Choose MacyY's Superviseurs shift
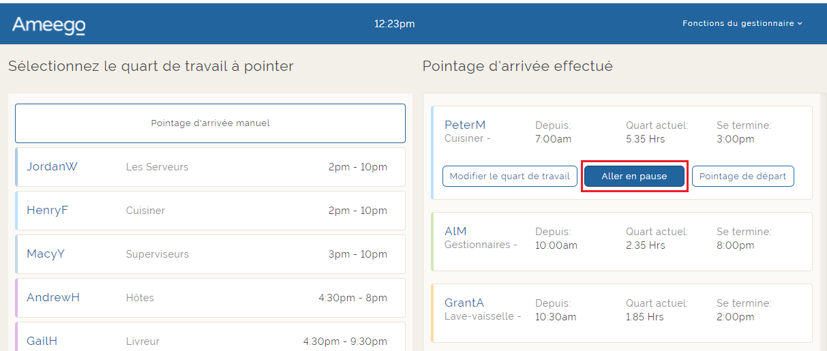The width and height of the screenshot is (827, 351). 210,254
